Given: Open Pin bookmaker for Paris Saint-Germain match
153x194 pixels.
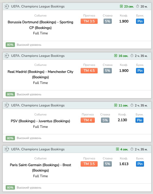Looking at the screenshot, I should click(x=140, y=164).
